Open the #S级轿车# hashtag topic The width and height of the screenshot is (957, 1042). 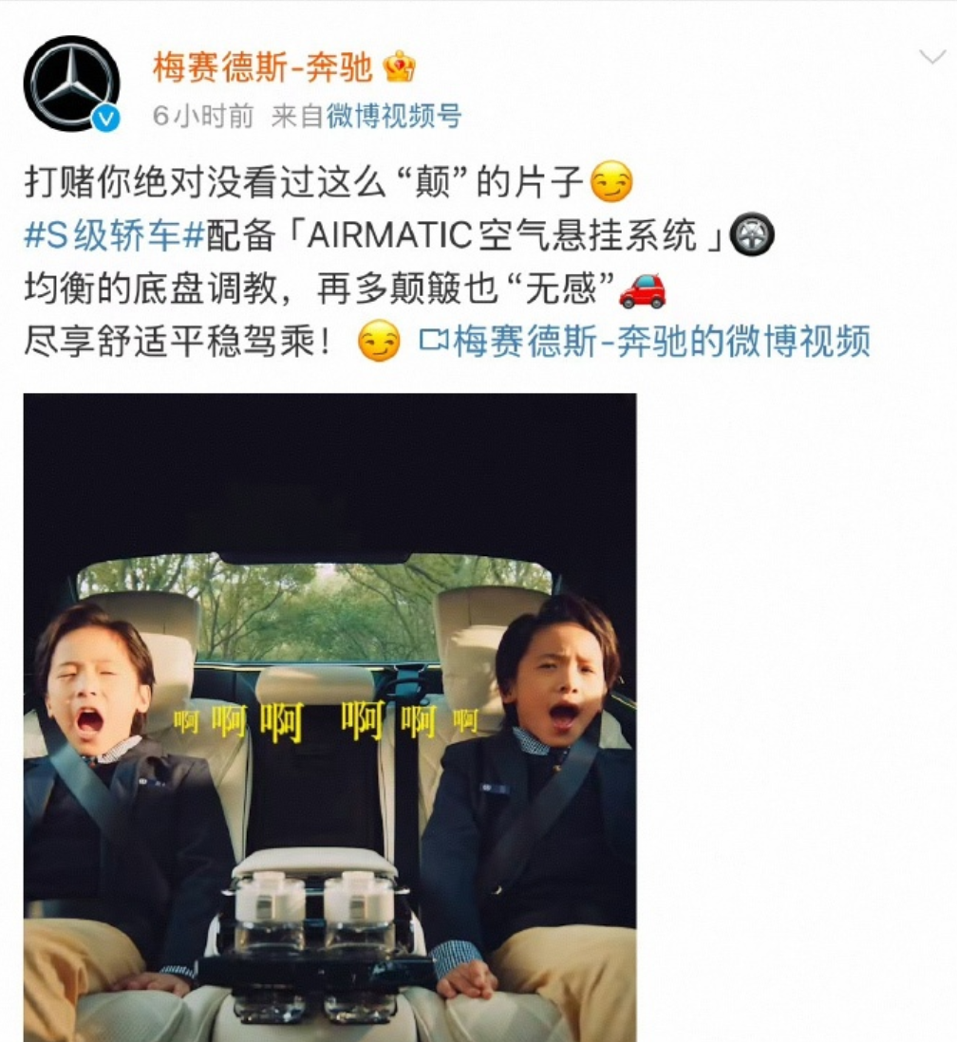coord(114,235)
